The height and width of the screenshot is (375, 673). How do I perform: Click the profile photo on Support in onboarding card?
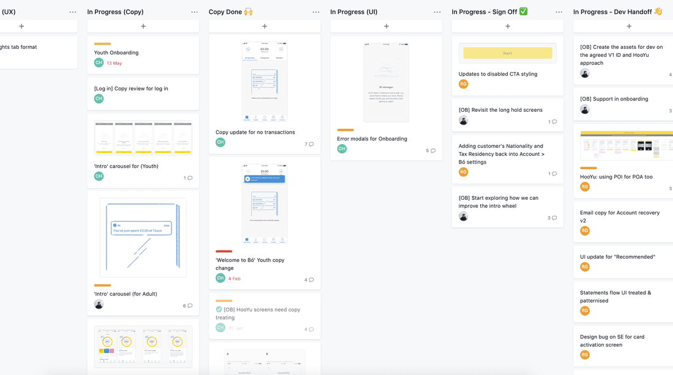pos(584,109)
